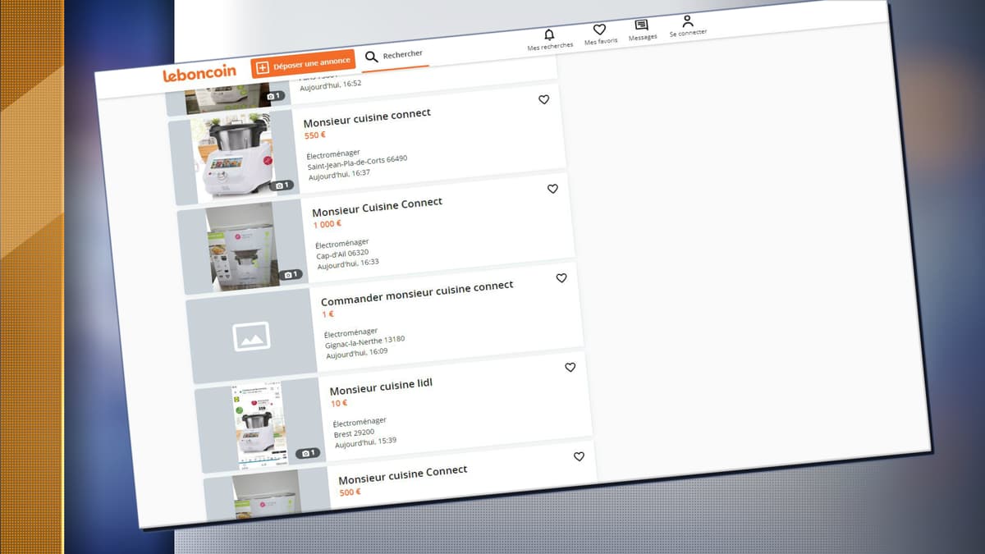The width and height of the screenshot is (985, 554).
Task: Favorite the 1 000 € Monsieur Cuisine Connect listing
Action: point(552,189)
